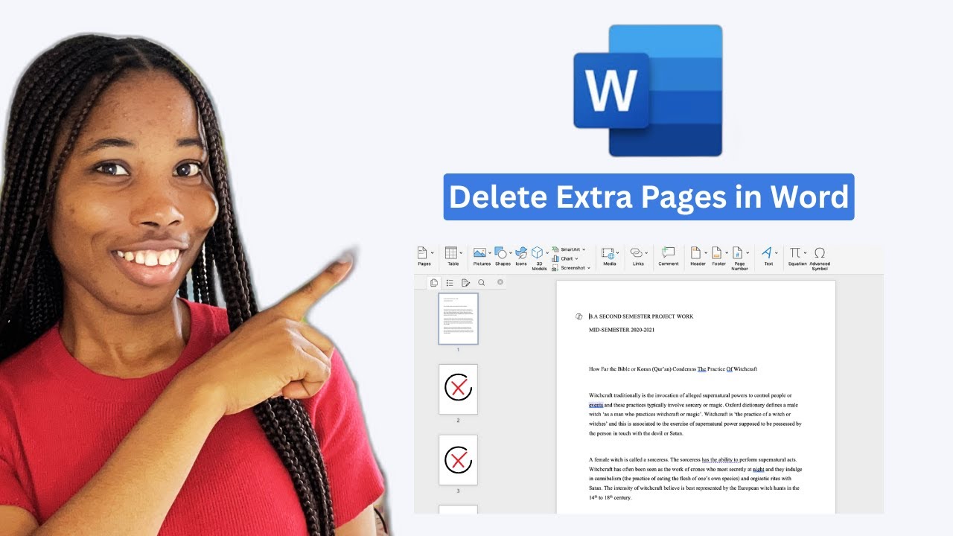Click the title line 'How Far the Bible or Koran'
953x536 pixels.
pyautogui.click(x=673, y=369)
